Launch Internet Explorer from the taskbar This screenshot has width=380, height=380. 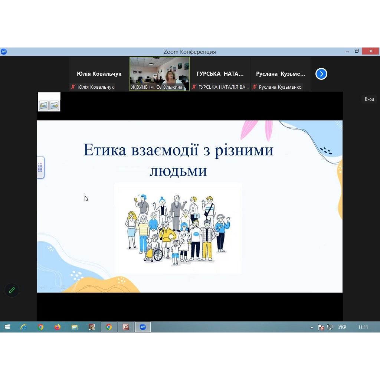tap(24, 327)
